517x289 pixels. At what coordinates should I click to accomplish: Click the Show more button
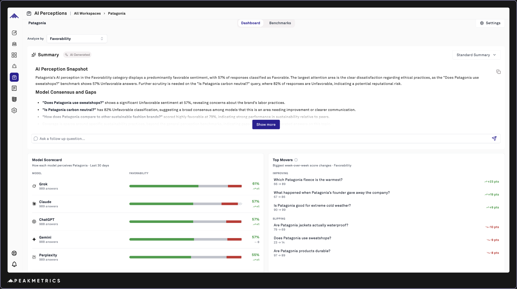[266, 125]
